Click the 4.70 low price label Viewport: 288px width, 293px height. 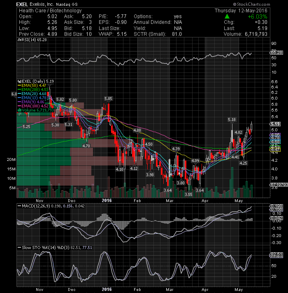86,146
